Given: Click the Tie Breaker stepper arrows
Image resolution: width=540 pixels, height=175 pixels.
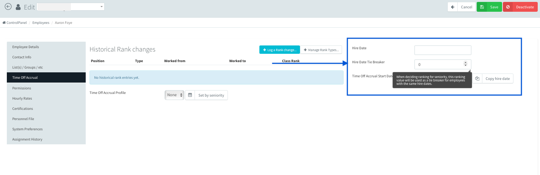Looking at the screenshot, I should (465, 64).
